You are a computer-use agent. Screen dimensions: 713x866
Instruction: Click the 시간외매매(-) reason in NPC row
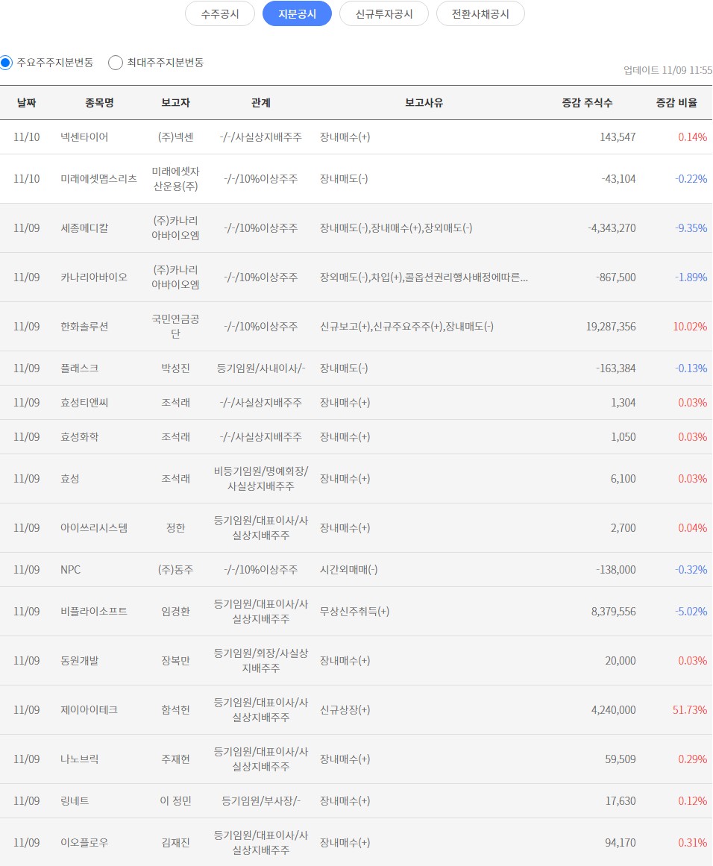click(x=348, y=570)
